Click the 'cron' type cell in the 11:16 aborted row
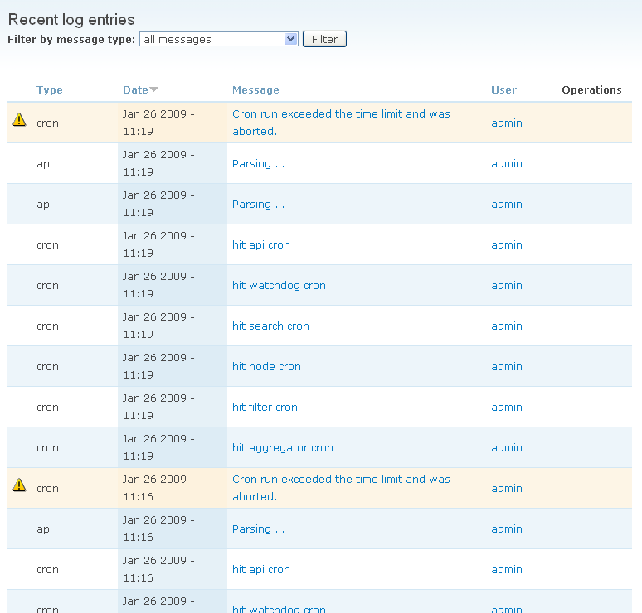 point(47,488)
